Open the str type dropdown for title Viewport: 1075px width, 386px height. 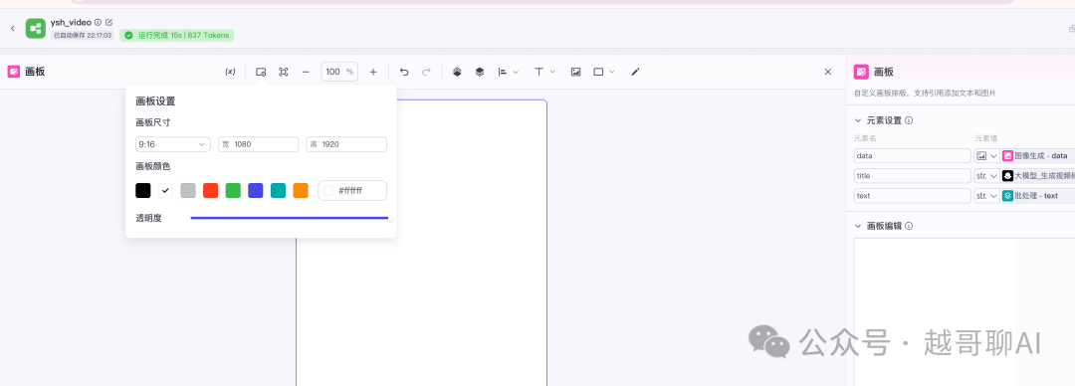pos(986,175)
